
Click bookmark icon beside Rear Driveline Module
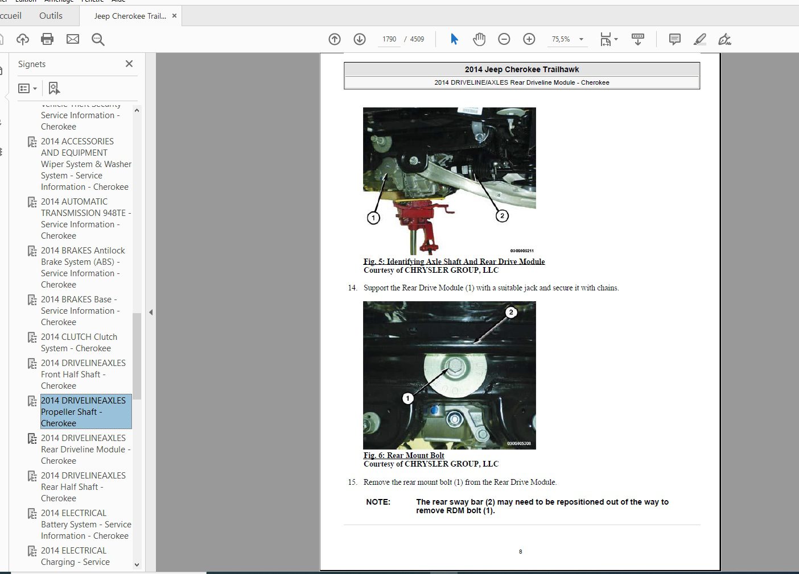(32, 438)
